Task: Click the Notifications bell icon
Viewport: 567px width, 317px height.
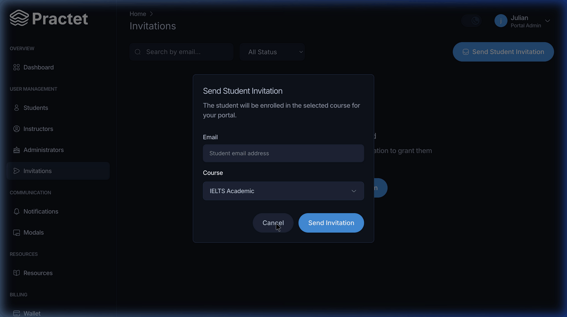Action: [17, 211]
